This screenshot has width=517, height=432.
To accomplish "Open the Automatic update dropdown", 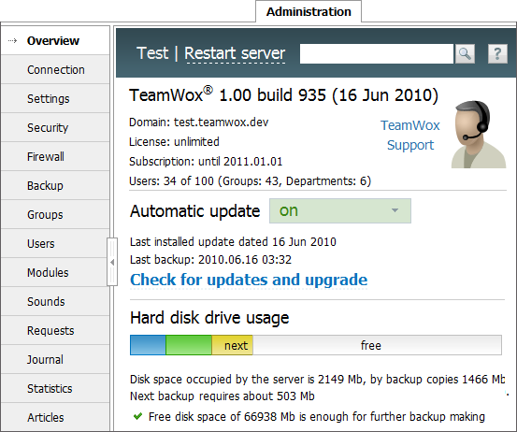I will [x=340, y=210].
